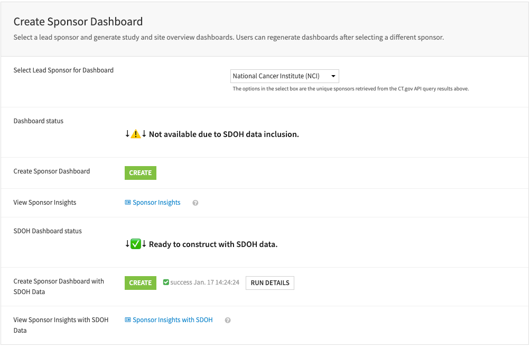This screenshot has width=531, height=347.
Task: Click the down arrow after the green checkmark
Action: click(x=143, y=243)
